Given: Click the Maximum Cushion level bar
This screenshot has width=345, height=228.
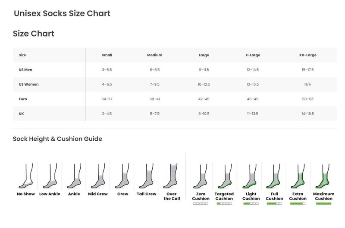Looking at the screenshot, I should pyautogui.click(x=323, y=203).
